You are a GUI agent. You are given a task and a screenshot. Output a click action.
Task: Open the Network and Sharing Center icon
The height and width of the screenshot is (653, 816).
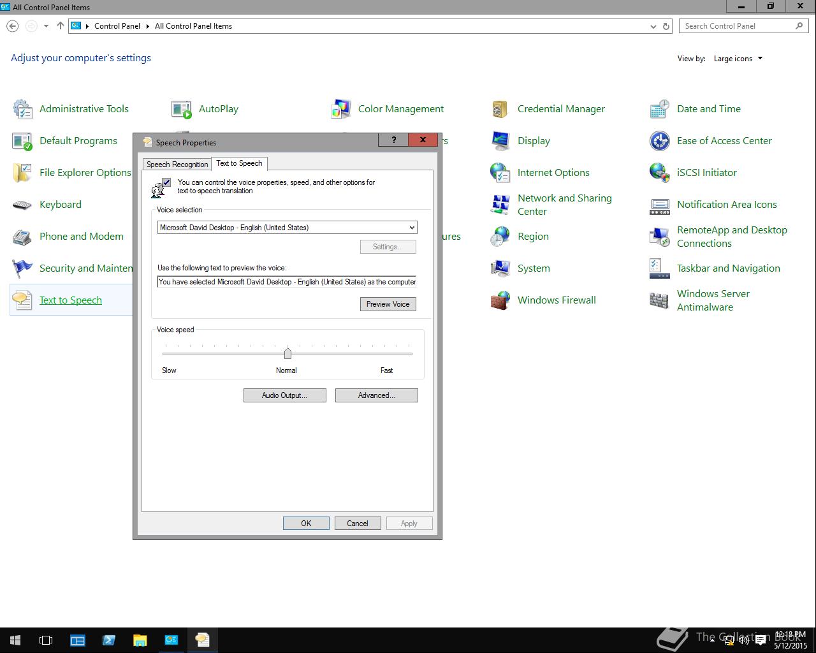pos(500,205)
